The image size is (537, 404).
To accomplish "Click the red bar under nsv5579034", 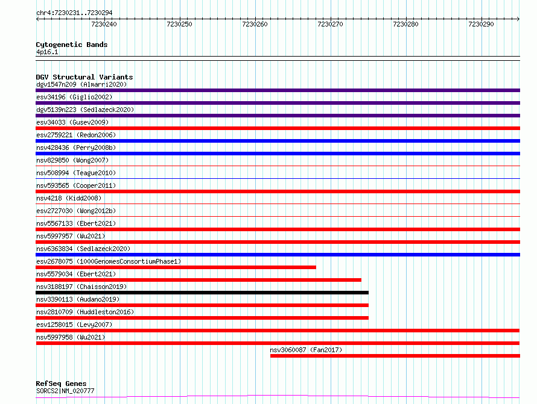I will [199, 280].
